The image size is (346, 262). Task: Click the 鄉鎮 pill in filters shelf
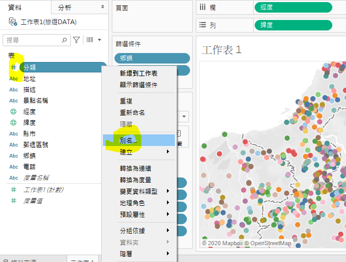[x=152, y=58]
